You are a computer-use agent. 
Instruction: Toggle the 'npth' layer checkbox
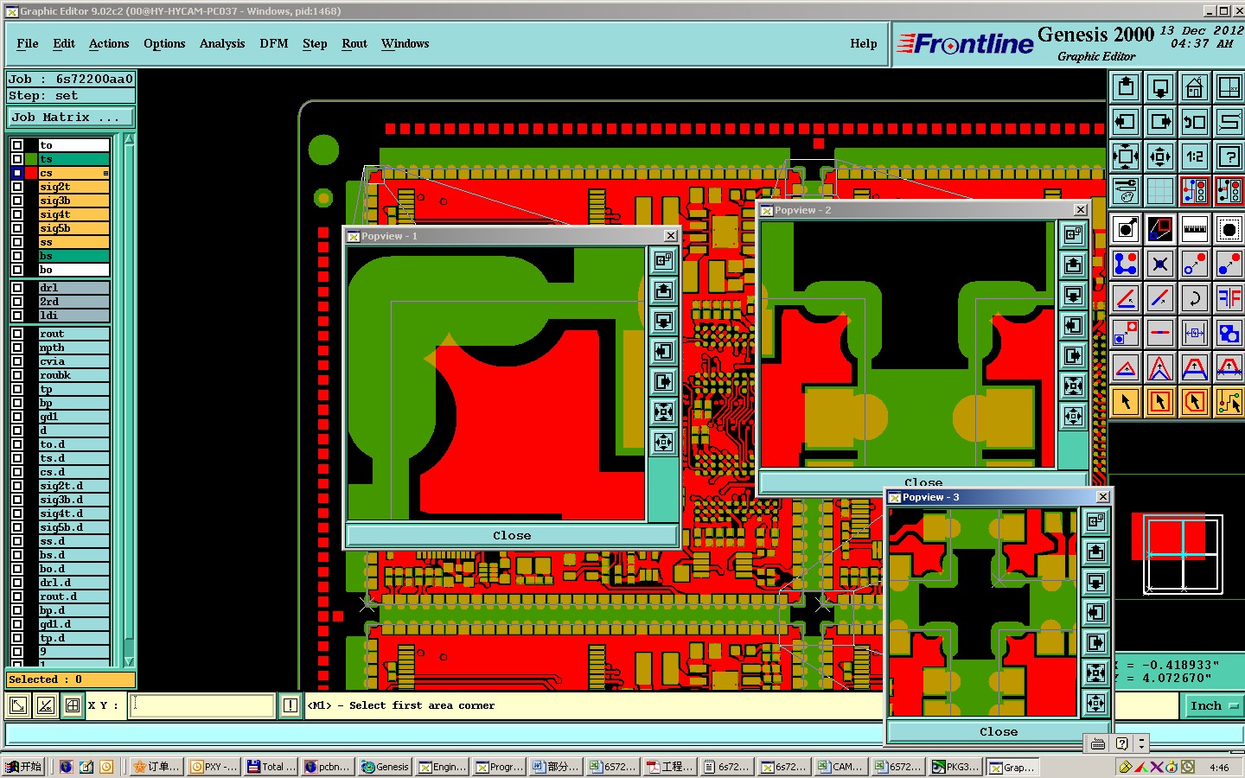pos(17,348)
